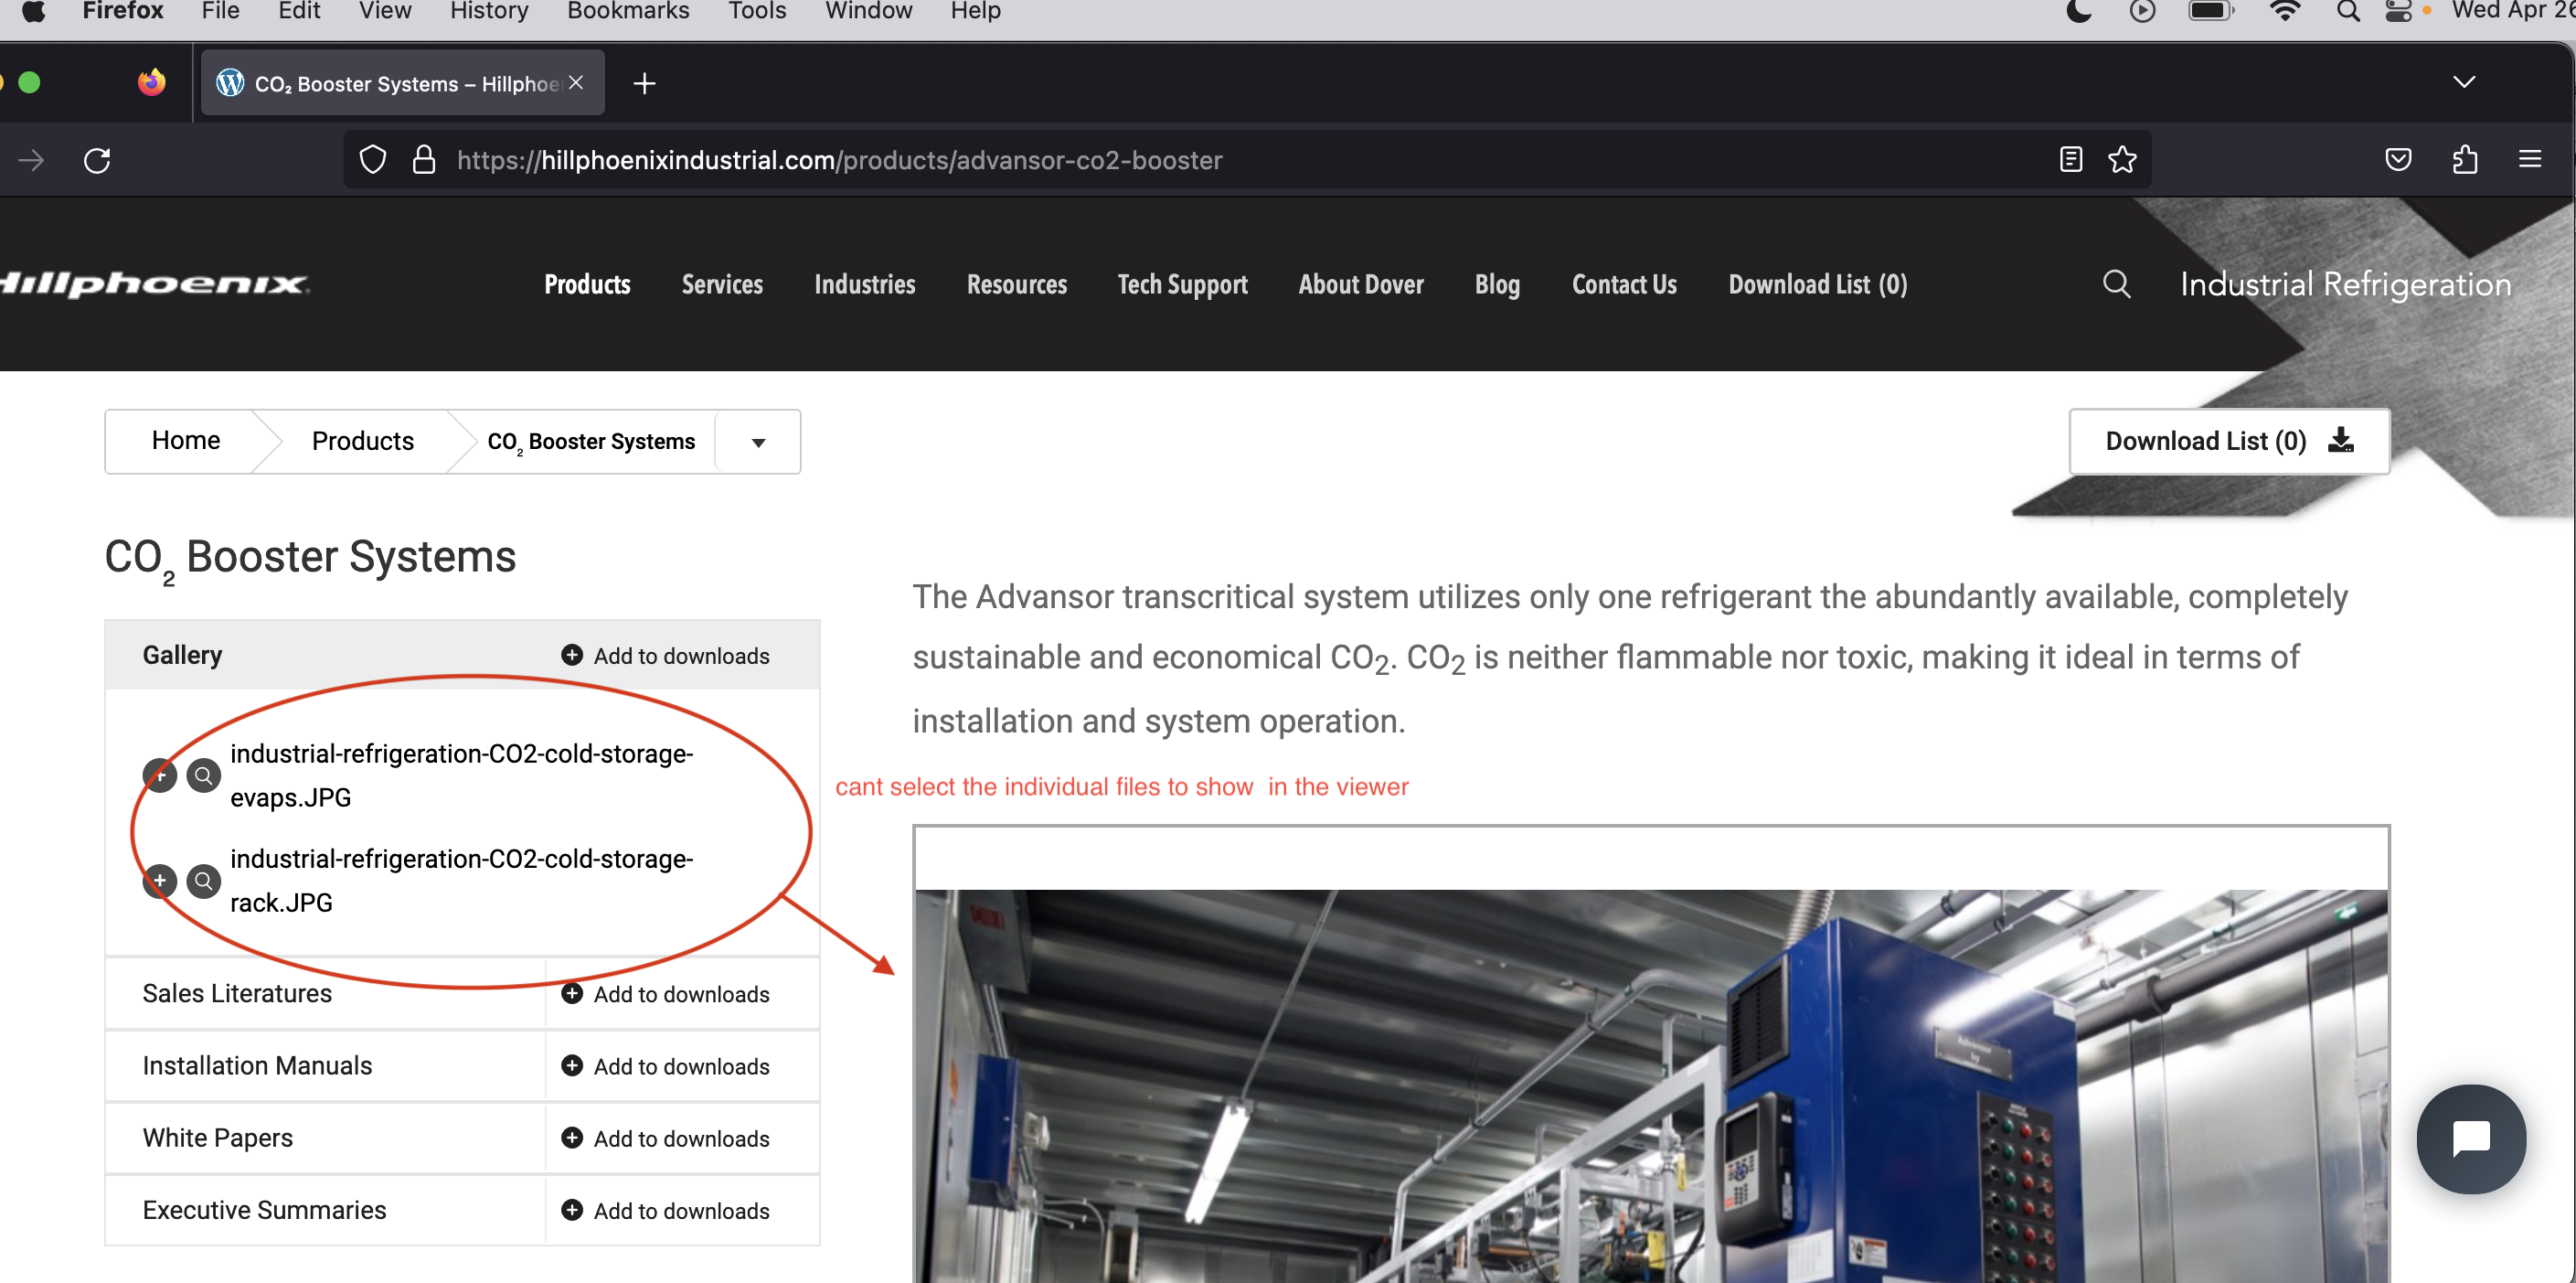Click the refrigeration rack image viewer
Viewport: 2576px width, 1283px height.
(1650, 1085)
